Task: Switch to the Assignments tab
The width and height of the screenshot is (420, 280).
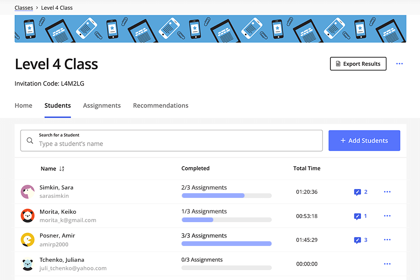Action: 102,105
